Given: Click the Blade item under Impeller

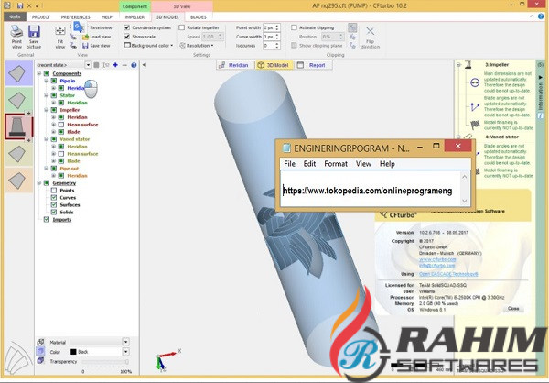Looking at the screenshot, I should pos(73,132).
